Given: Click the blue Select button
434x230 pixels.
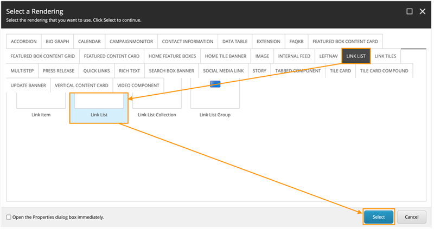Looking at the screenshot, I should coord(378,217).
